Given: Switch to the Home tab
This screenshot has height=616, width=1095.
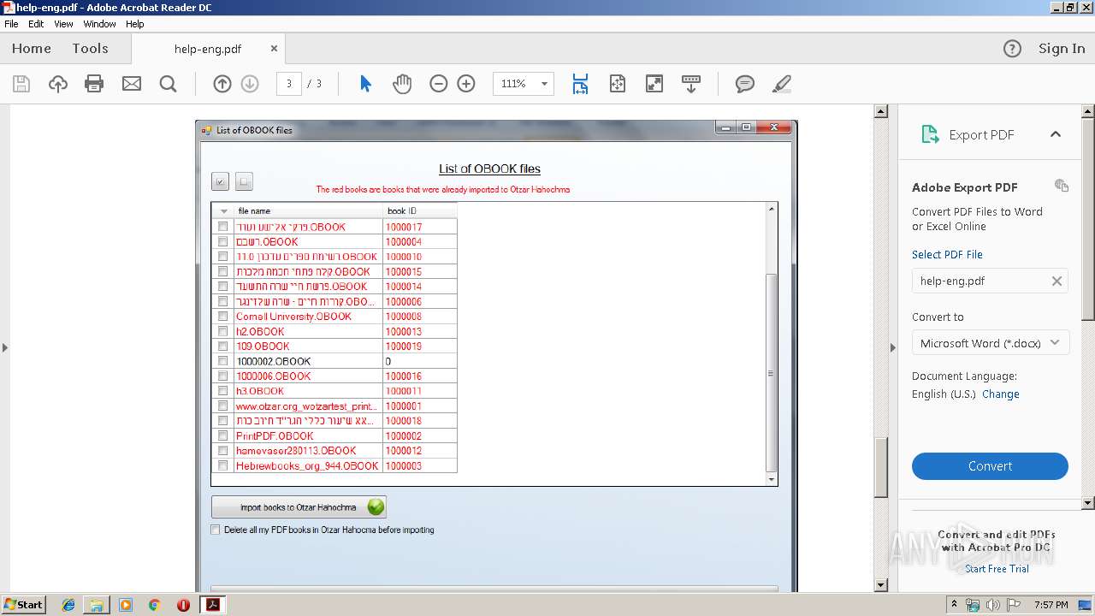Looking at the screenshot, I should tap(32, 49).
